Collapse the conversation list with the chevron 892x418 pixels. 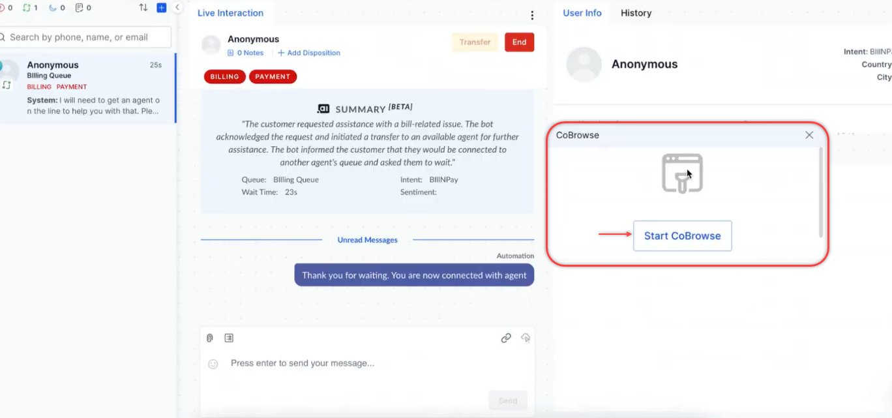(x=177, y=8)
